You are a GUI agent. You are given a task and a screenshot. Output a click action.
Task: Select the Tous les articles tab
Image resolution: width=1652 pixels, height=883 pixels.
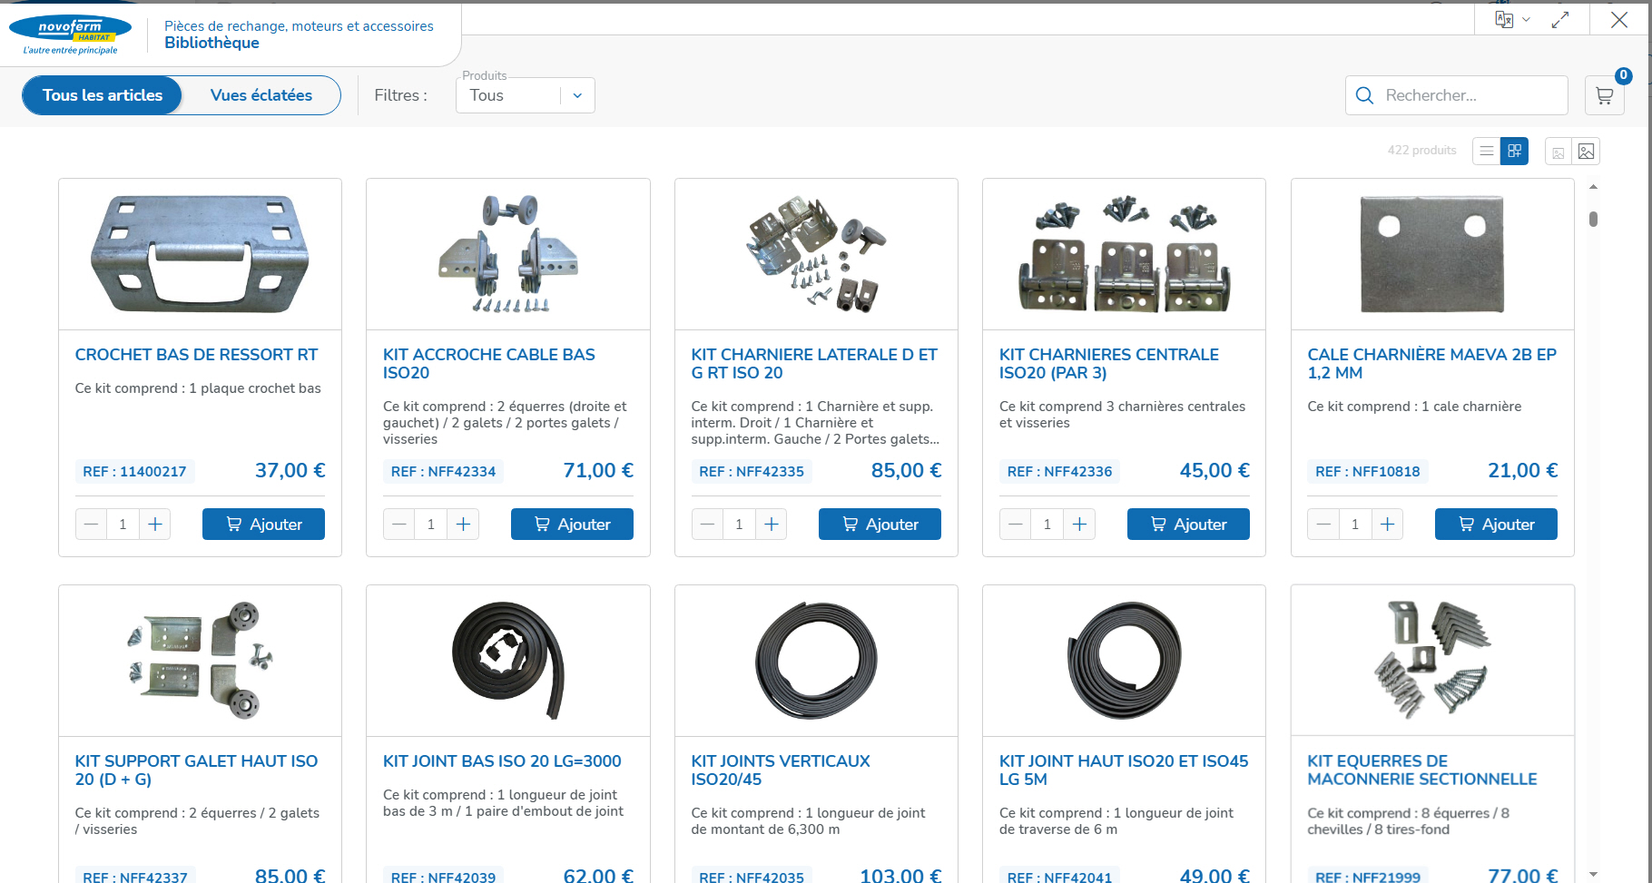pyautogui.click(x=103, y=95)
